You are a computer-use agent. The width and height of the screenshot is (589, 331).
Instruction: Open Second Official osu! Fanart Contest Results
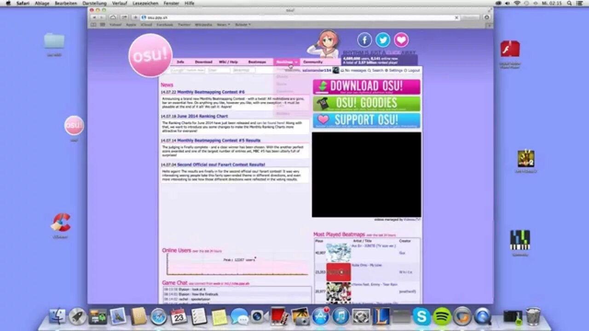tap(221, 164)
